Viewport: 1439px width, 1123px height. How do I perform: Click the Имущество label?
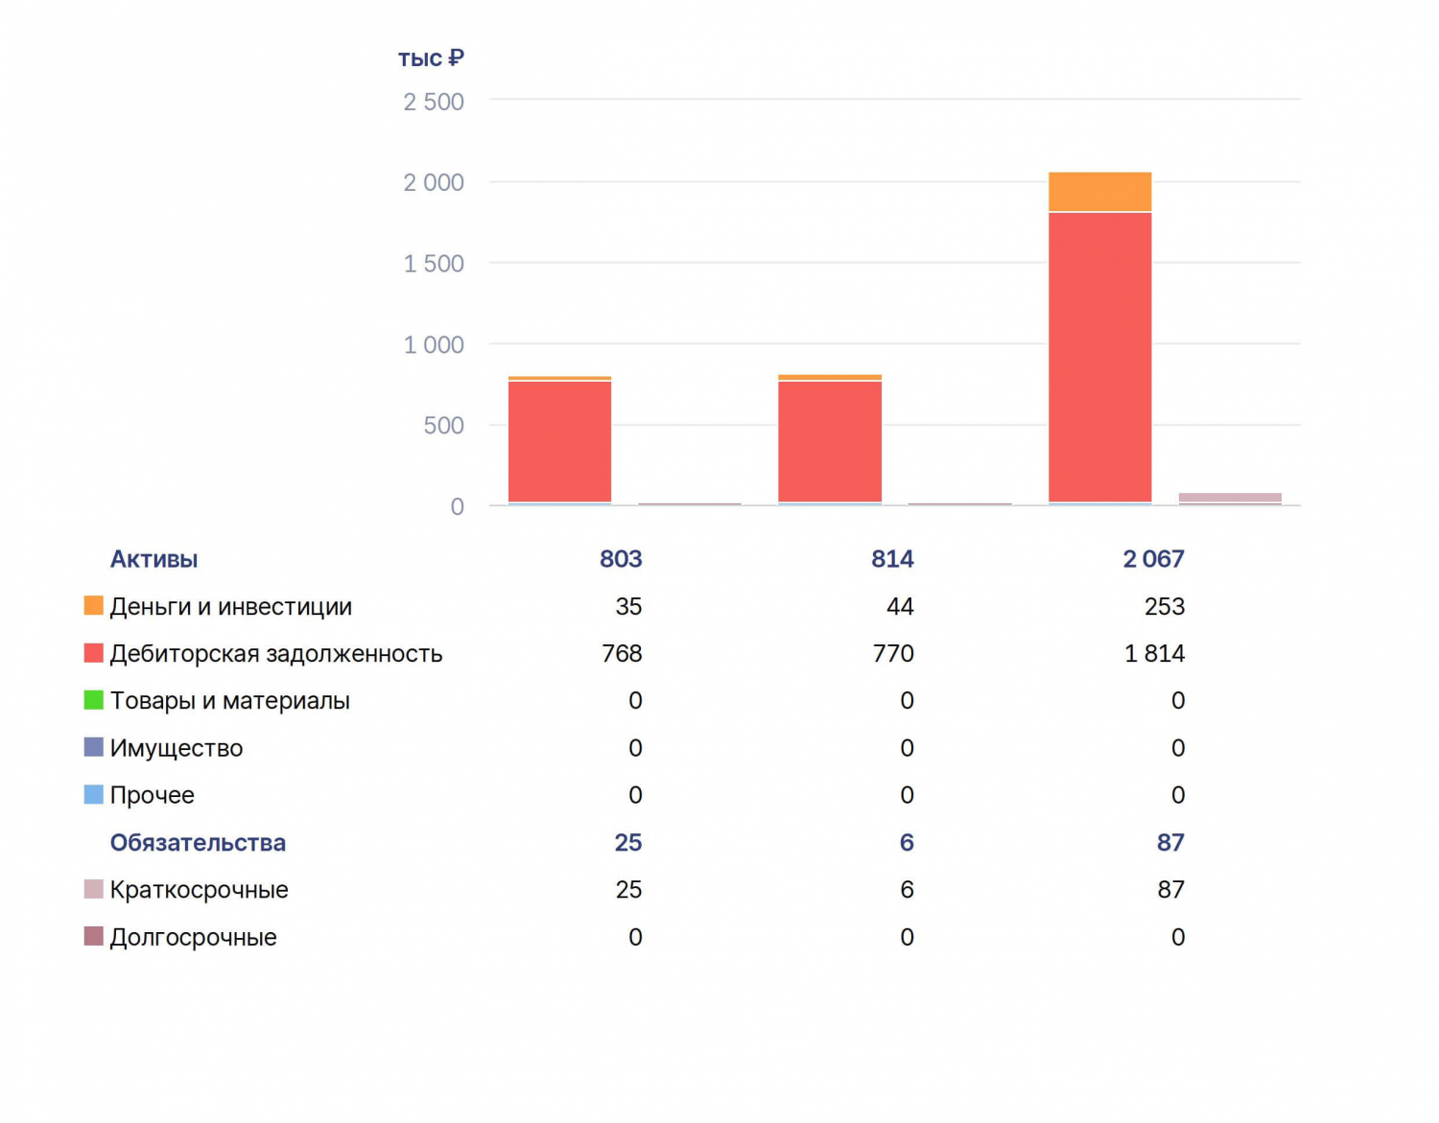[x=177, y=748]
